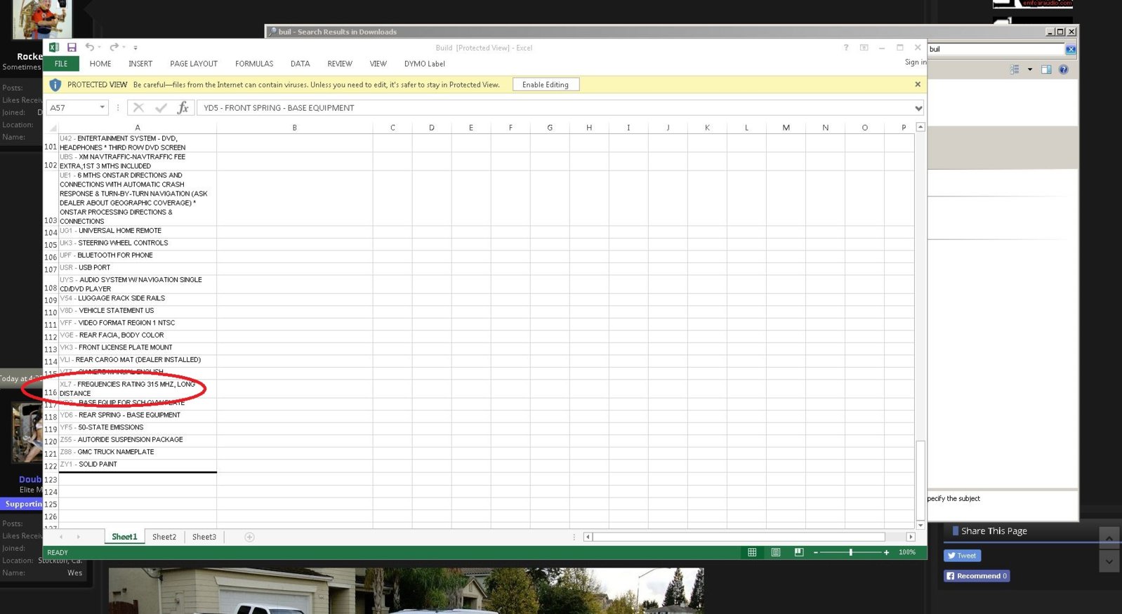
Task: Expand the Name Box dropdown arrow
Action: (x=103, y=107)
